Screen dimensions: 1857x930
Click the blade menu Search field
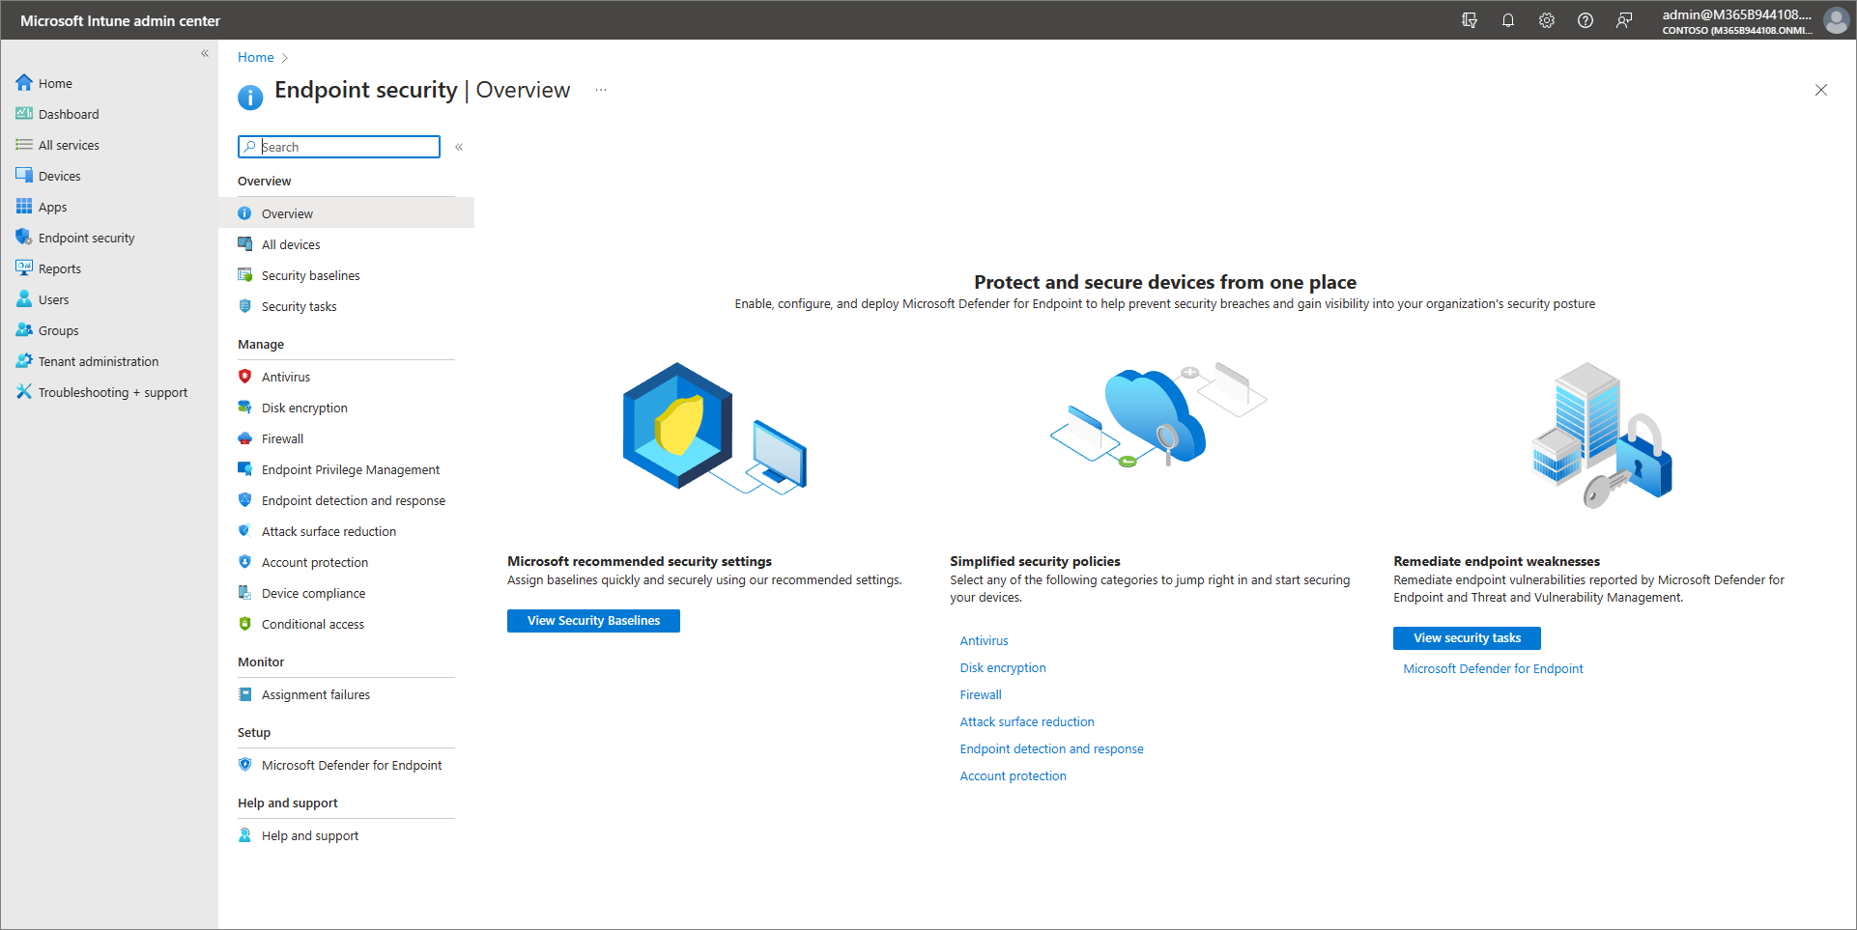point(339,147)
